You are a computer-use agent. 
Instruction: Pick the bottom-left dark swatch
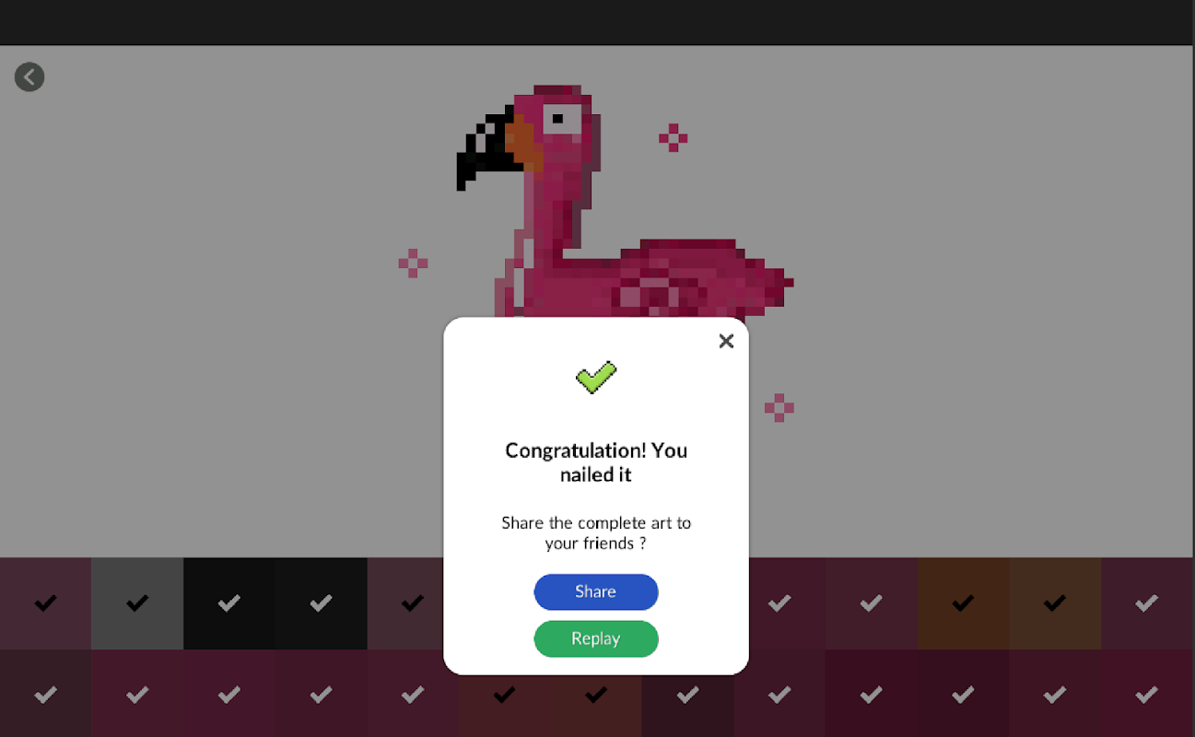click(45, 694)
